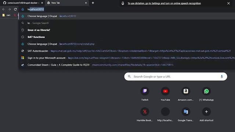The width and height of the screenshot is (235, 132).
Task: Select the Comunidad Steam FEZ guide suggestion
Action: (x=127, y=65)
